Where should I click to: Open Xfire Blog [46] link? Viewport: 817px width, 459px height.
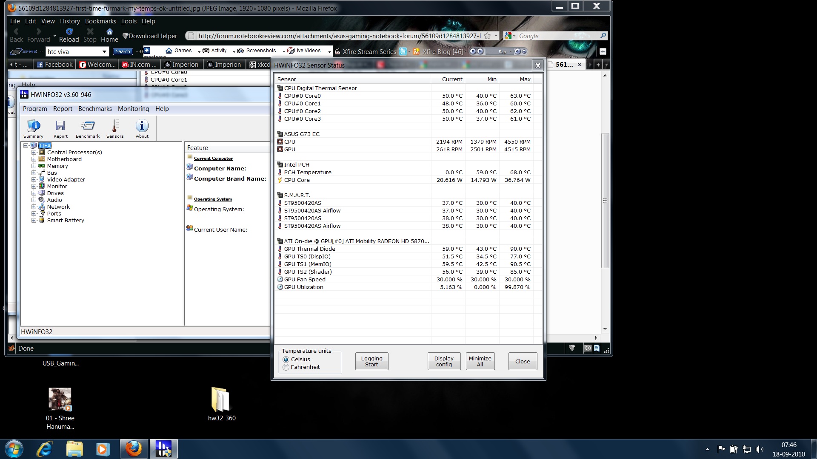click(x=438, y=51)
